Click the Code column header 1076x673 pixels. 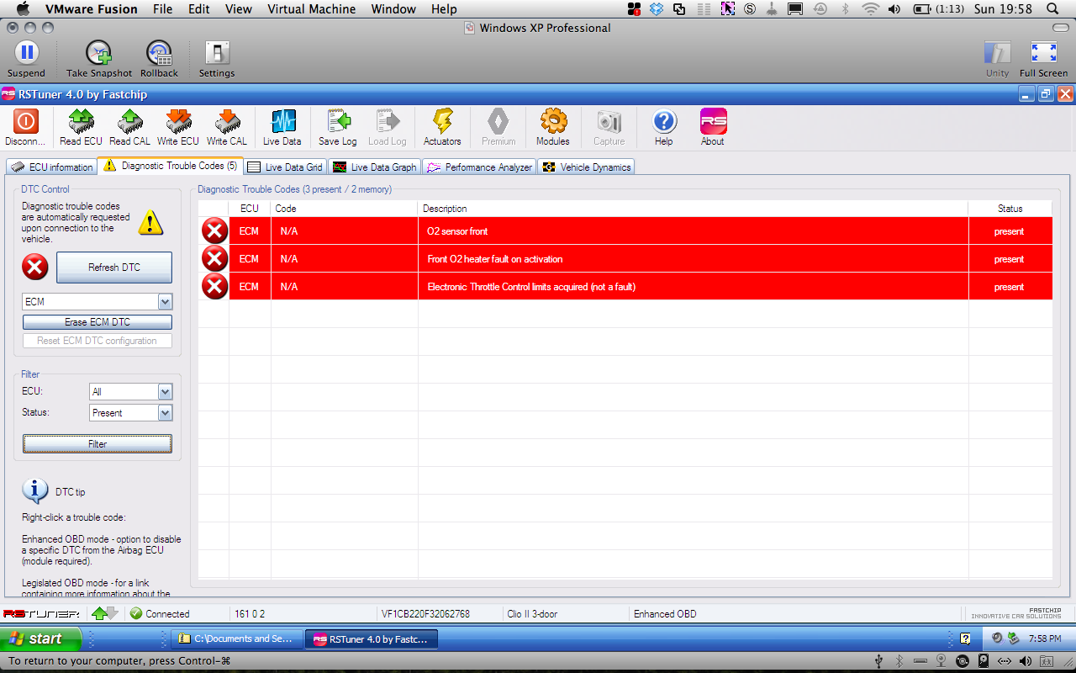[x=344, y=209]
